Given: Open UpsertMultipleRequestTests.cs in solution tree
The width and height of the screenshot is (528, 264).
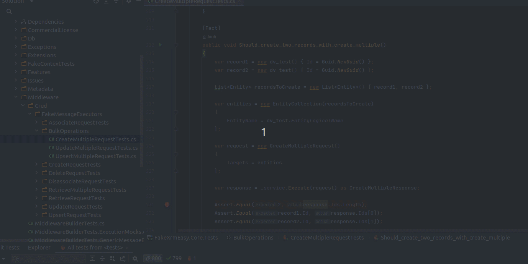Looking at the screenshot, I should coord(96,156).
